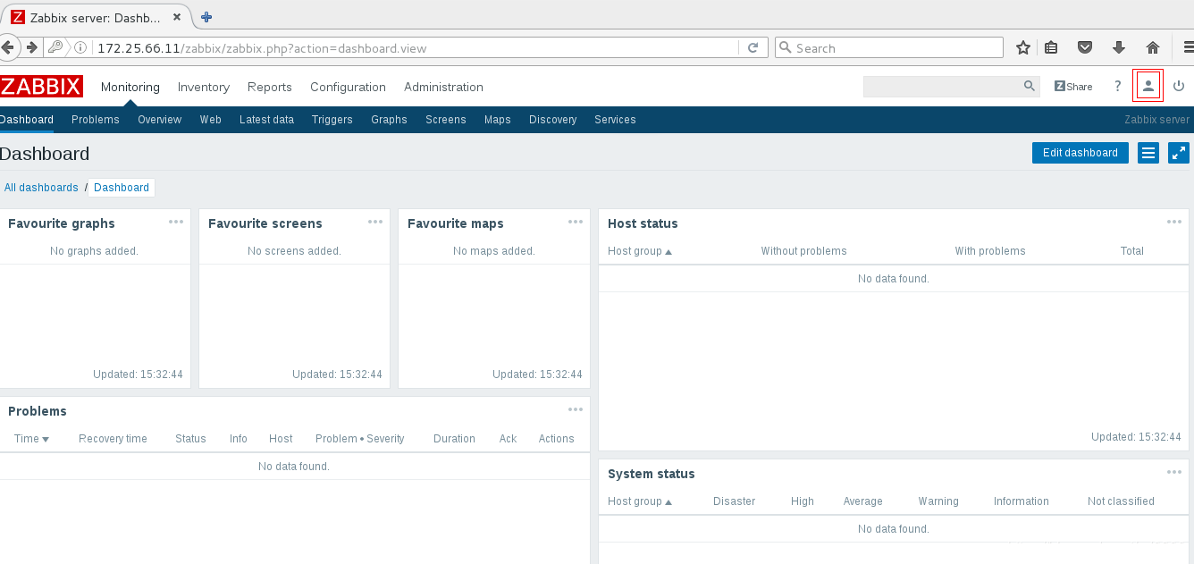Reload the page in the browser
This screenshot has height=564, width=1194.
[753, 48]
